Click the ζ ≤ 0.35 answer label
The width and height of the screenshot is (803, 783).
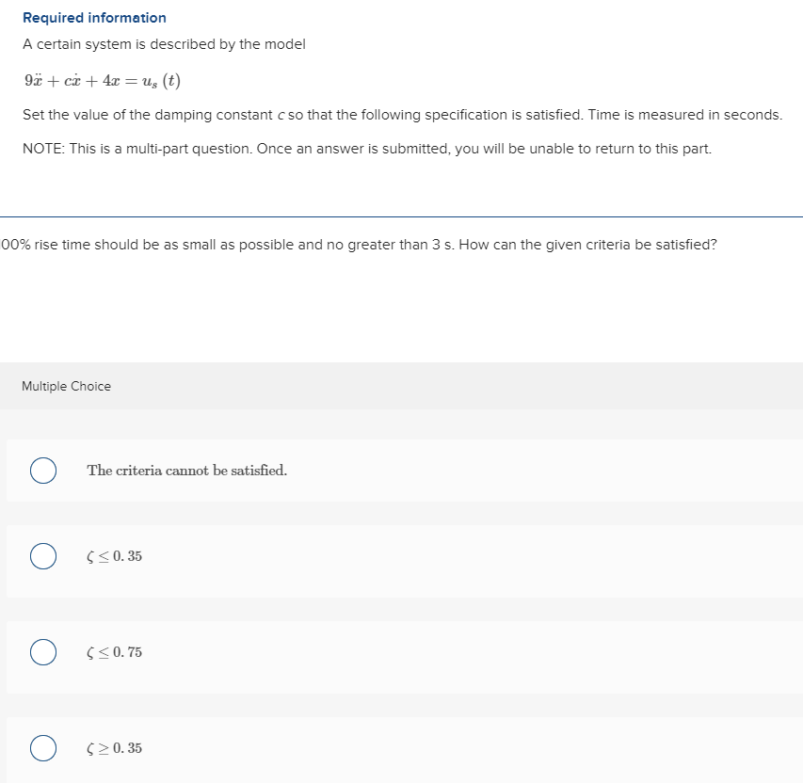pos(114,556)
